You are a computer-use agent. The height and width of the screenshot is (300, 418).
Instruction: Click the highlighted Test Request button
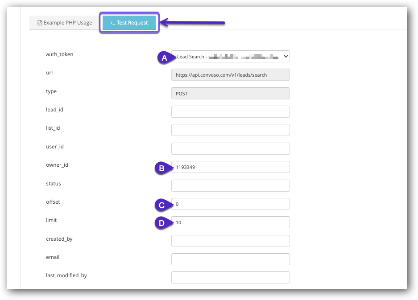click(129, 23)
